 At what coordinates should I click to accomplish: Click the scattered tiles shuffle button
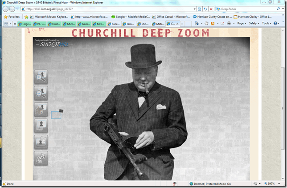[x=41, y=158]
